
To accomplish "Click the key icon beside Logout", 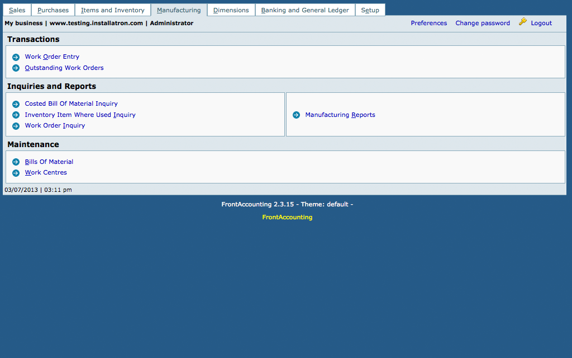I will [523, 22].
